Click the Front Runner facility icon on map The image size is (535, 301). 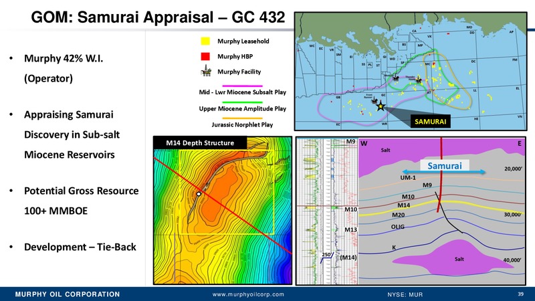coord(374,101)
